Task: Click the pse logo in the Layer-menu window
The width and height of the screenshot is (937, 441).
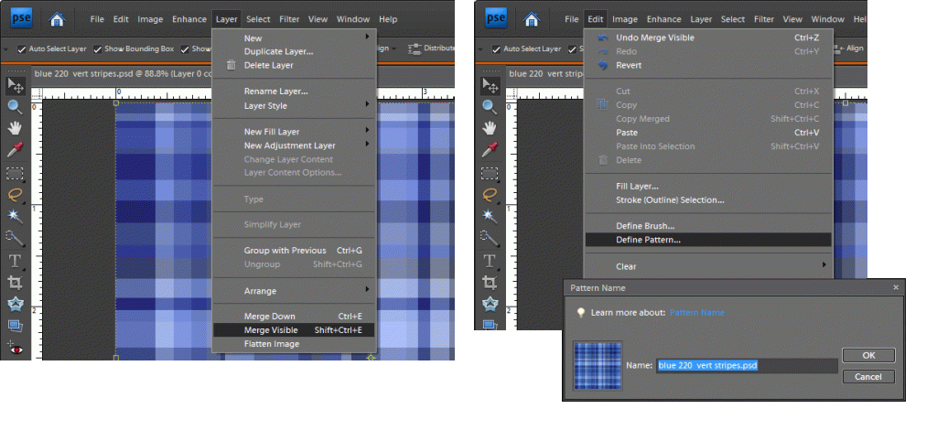Action: click(x=22, y=18)
